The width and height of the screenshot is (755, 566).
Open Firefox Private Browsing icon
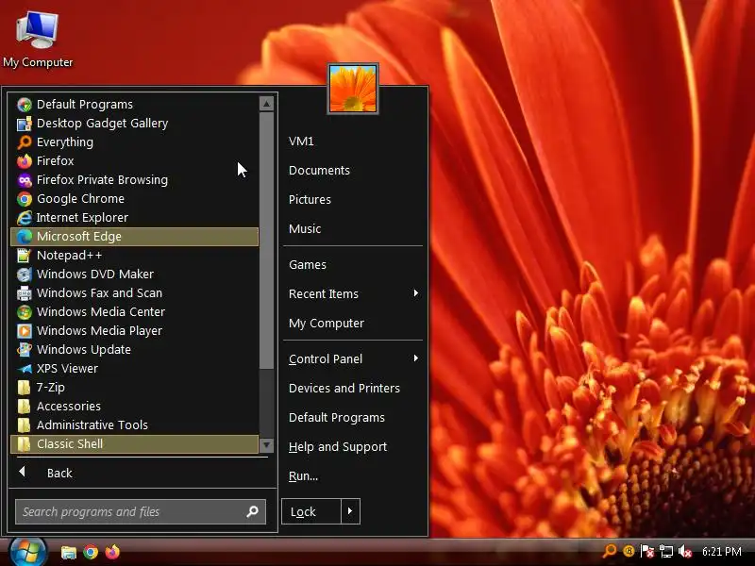click(25, 180)
